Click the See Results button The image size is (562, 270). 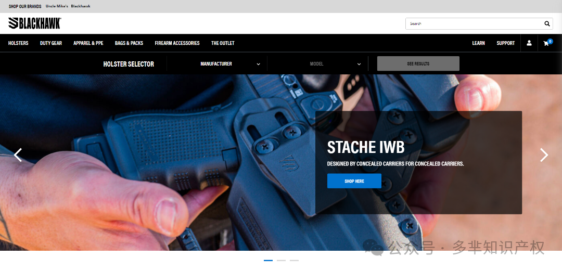(x=418, y=64)
